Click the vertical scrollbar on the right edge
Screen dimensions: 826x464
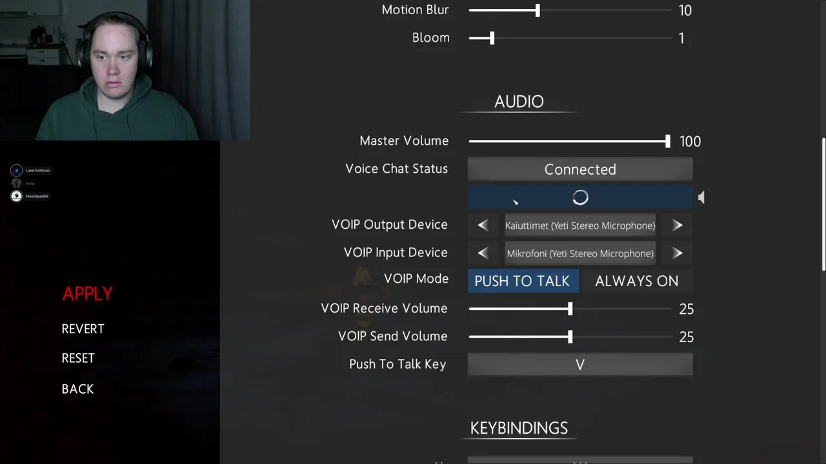tap(823, 204)
